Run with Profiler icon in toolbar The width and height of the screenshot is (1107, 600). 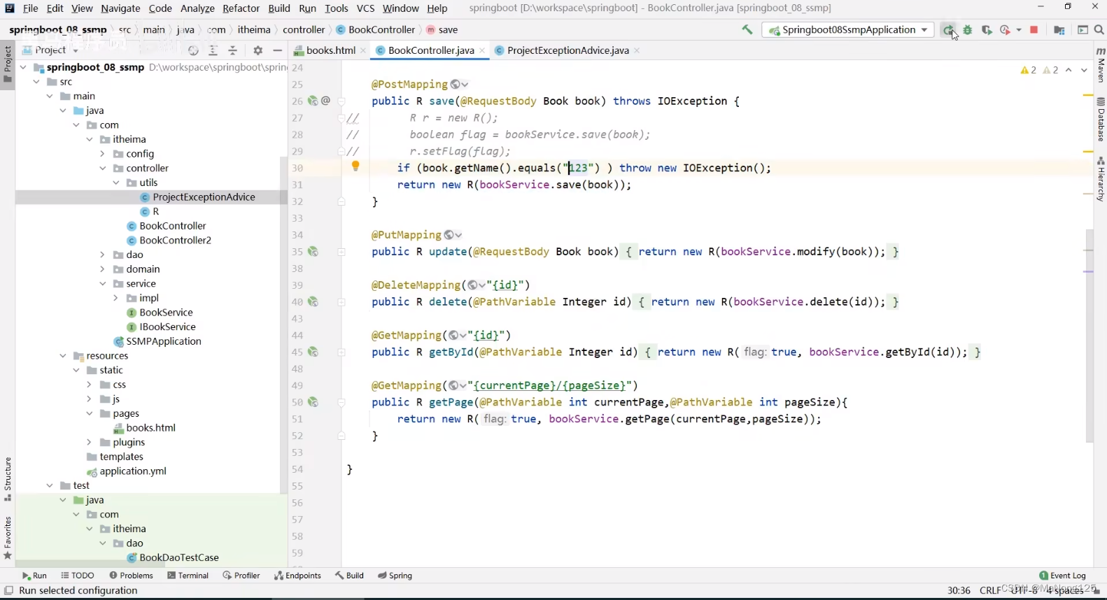click(1006, 30)
